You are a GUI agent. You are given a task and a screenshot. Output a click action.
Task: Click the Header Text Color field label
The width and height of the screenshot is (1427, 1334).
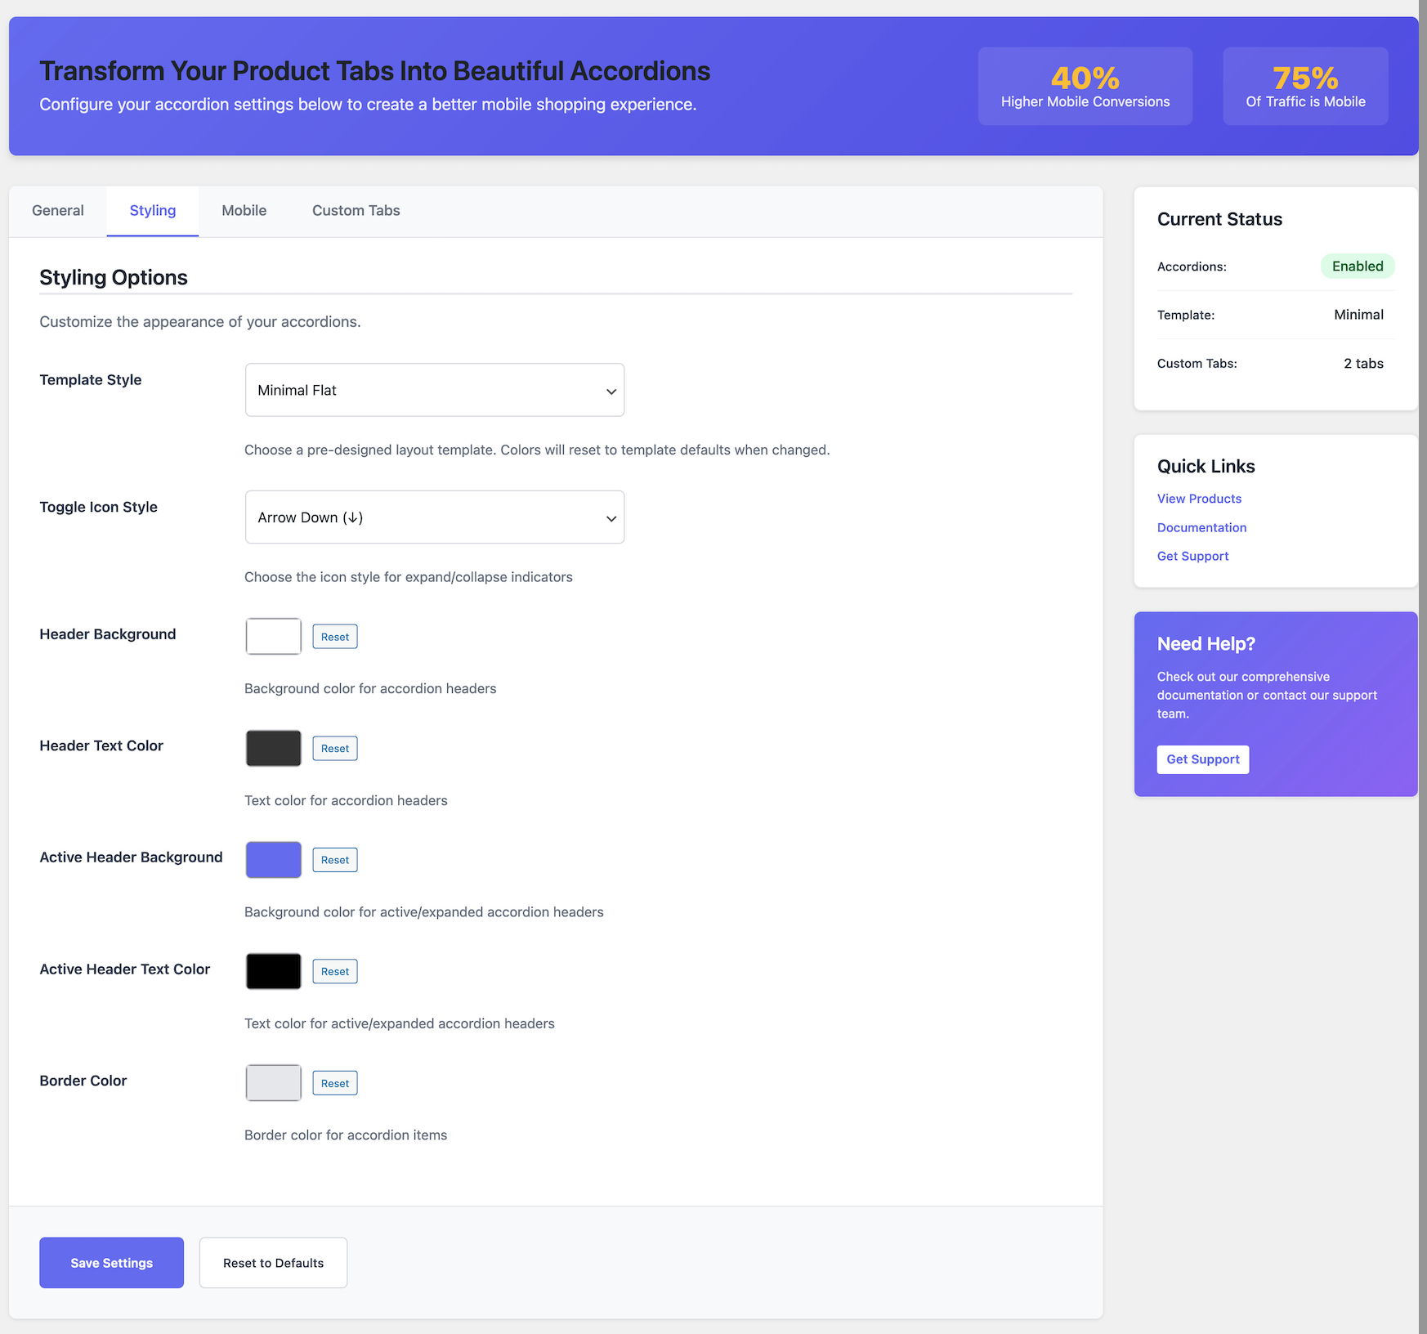pyautogui.click(x=101, y=746)
